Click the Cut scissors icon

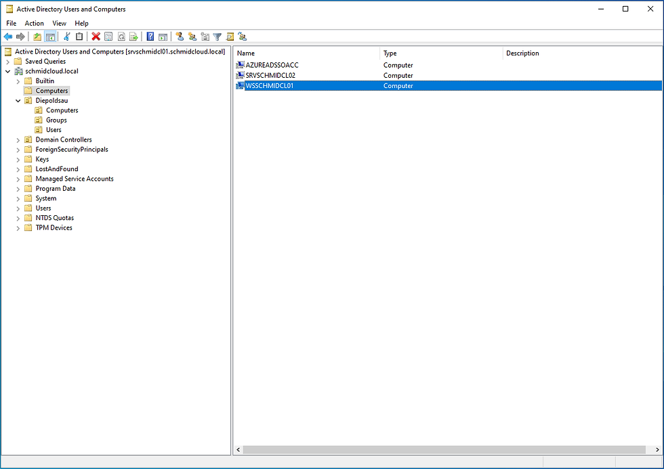66,37
